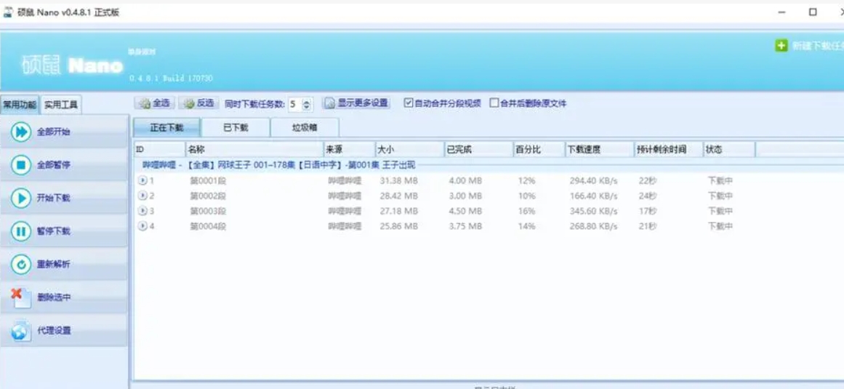Click the play icon on row ID 3
This screenshot has height=389, width=844.
pyautogui.click(x=142, y=211)
